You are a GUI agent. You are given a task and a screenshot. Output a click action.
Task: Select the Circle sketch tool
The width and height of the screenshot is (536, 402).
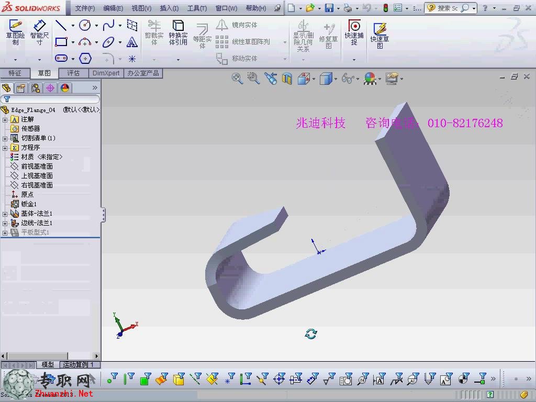pos(85,25)
